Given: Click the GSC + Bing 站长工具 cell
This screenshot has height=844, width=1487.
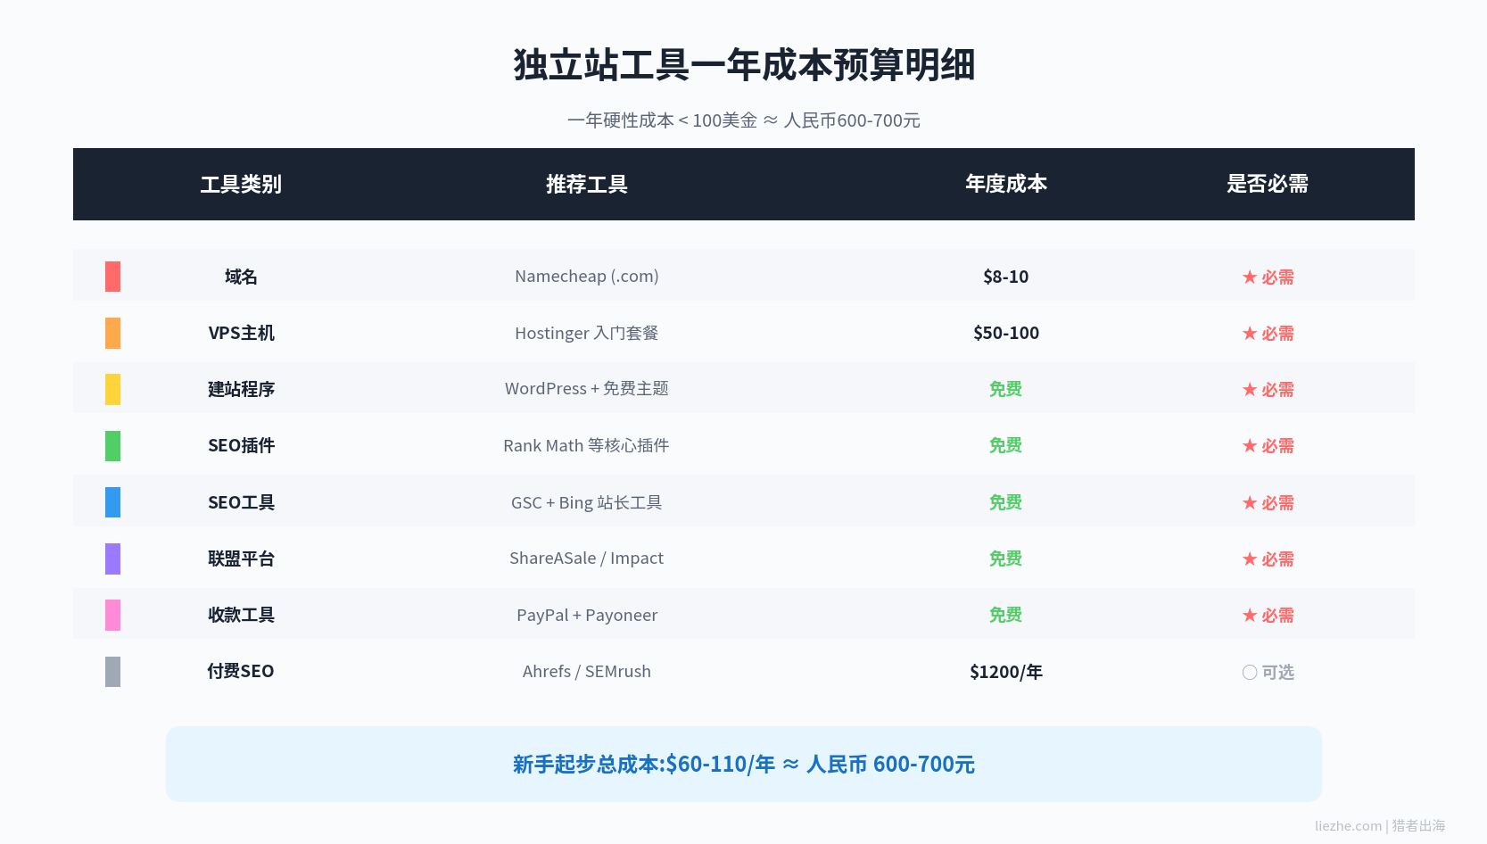Looking at the screenshot, I should point(587,502).
